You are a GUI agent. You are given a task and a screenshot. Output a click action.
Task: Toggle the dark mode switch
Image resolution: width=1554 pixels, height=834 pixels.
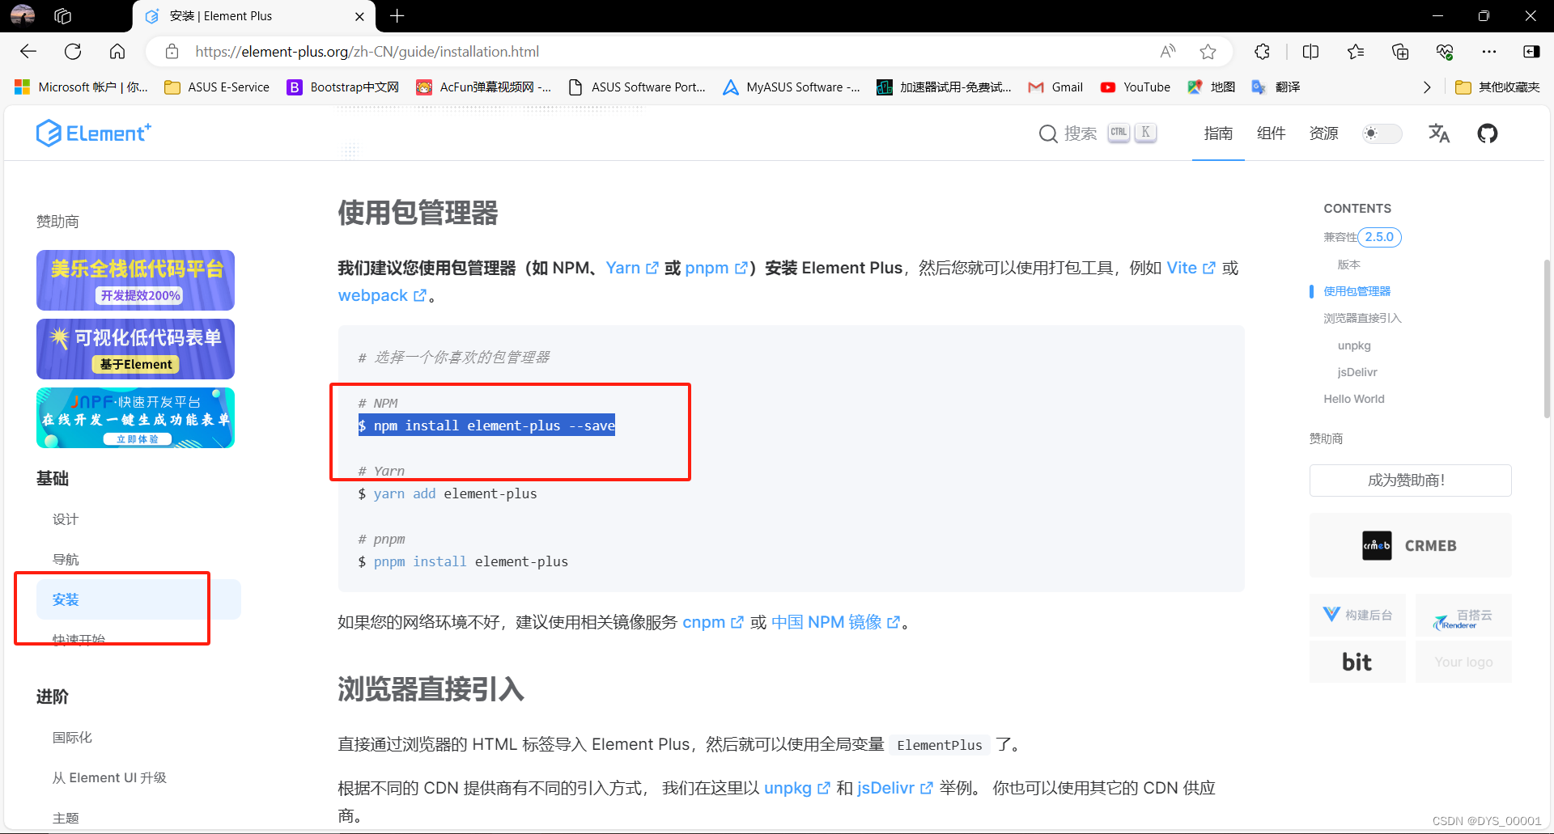tap(1382, 133)
